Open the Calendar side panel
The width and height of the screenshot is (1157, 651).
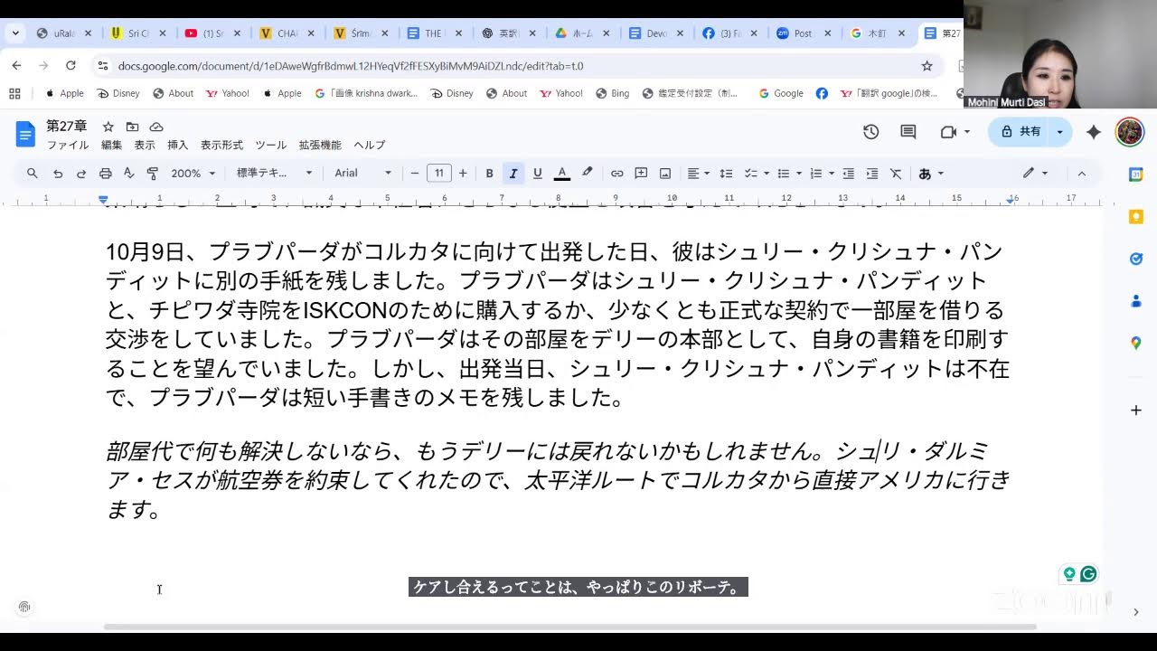[x=1136, y=175]
